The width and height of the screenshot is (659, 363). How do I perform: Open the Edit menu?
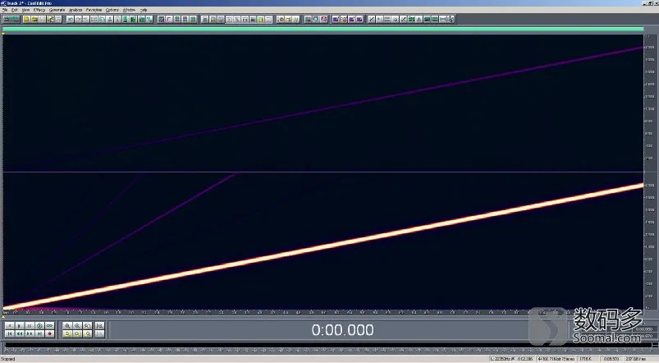[x=15, y=10]
